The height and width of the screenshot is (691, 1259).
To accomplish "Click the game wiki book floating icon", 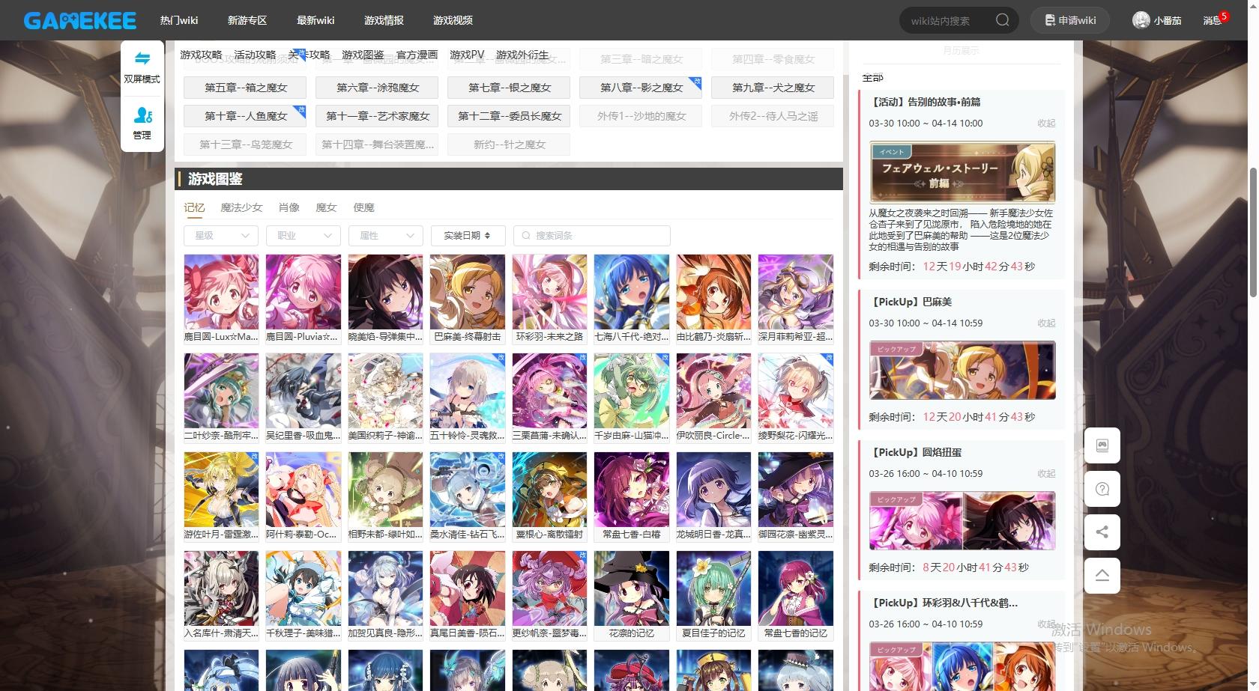I will pos(1102,445).
